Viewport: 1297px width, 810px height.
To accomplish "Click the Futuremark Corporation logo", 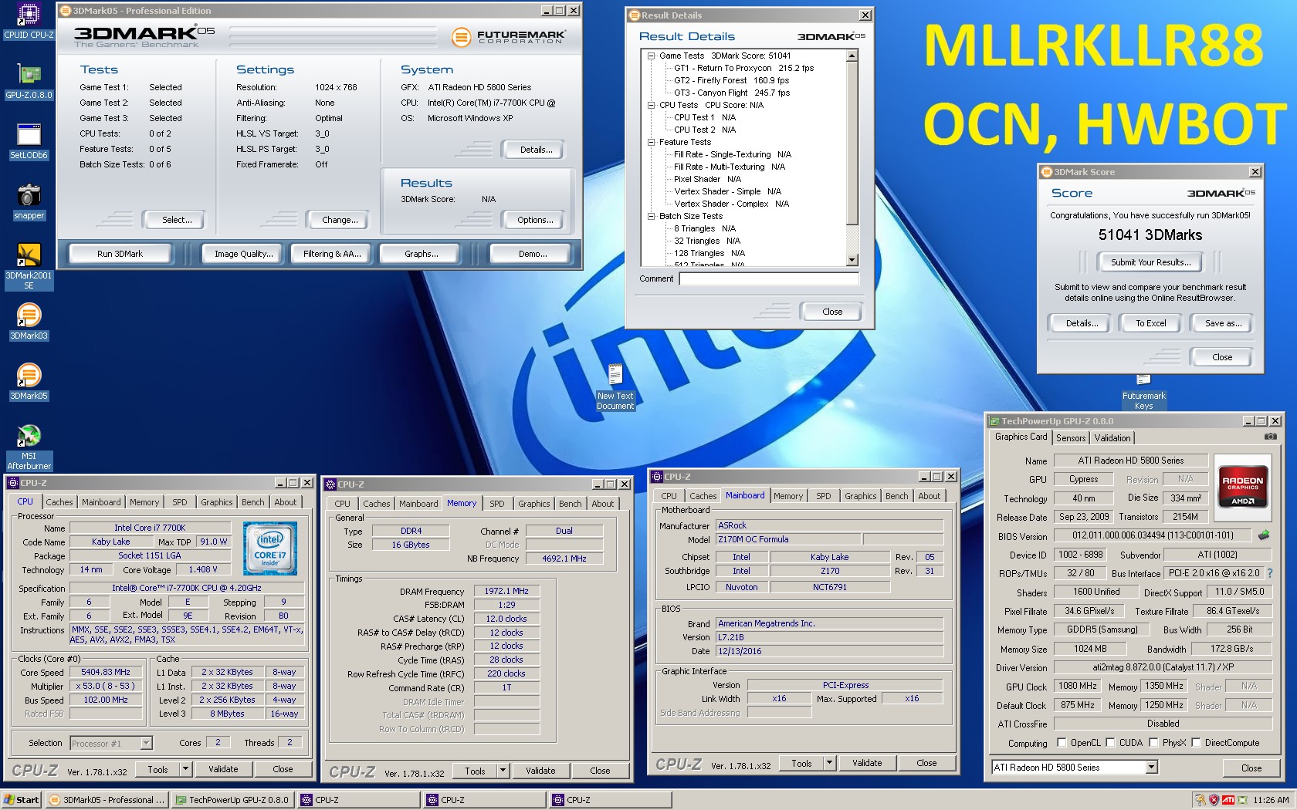I will 509,37.
